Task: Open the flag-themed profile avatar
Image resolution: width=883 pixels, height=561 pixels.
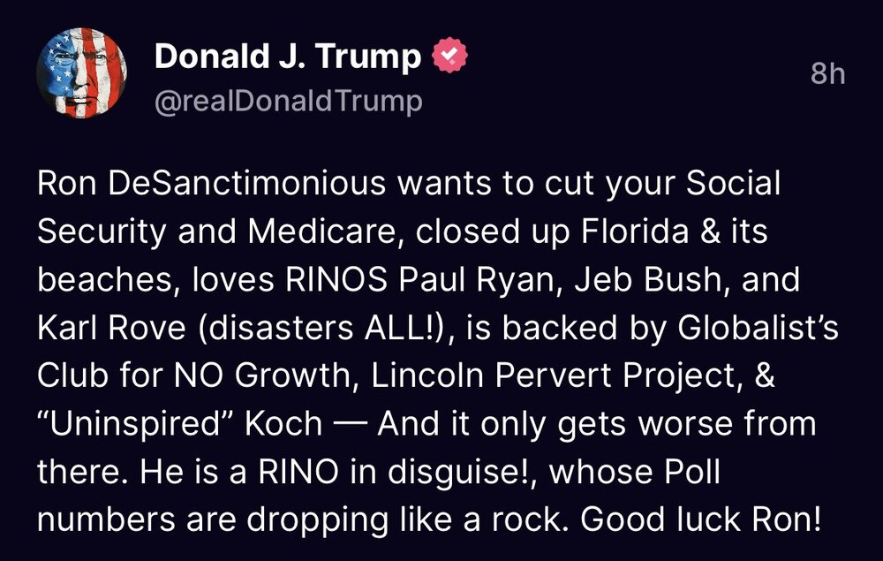Action: point(81,79)
